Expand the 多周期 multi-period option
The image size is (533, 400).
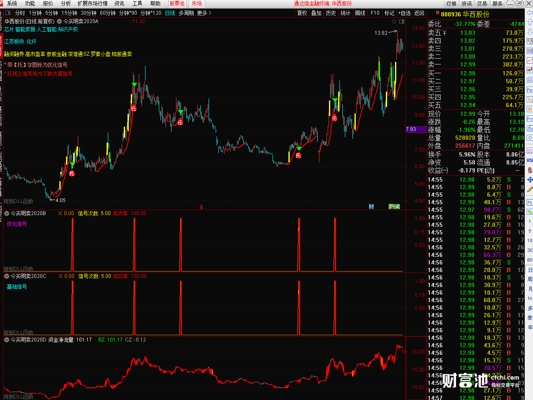[186, 13]
